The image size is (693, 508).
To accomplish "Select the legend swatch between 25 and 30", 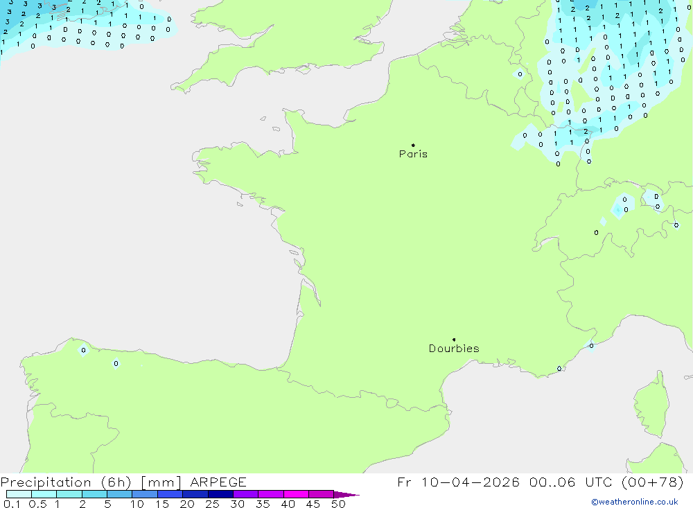I will [220, 494].
